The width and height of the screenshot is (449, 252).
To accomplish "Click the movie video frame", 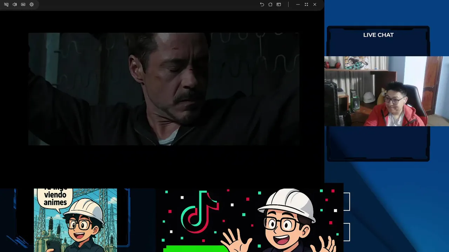I will 163,89.
